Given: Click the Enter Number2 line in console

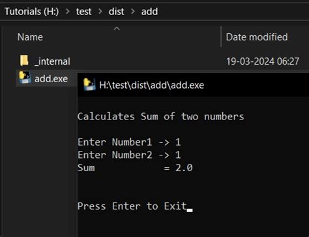Looking at the screenshot, I should pos(129,155).
